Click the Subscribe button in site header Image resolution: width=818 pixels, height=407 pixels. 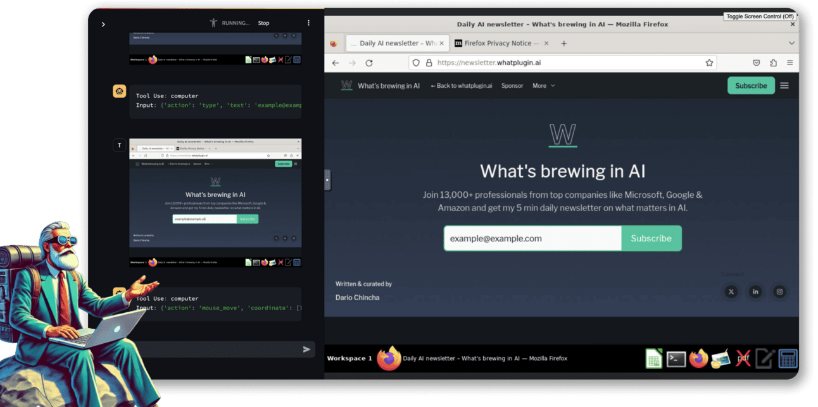click(751, 85)
